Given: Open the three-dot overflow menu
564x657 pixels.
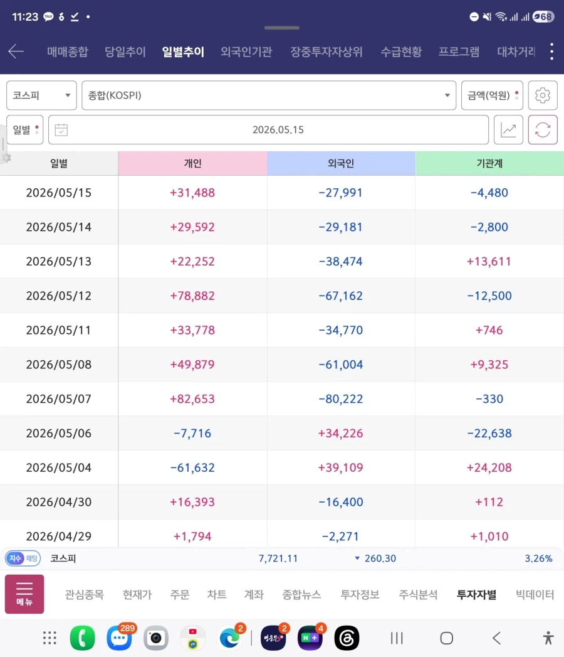Looking at the screenshot, I should tap(552, 51).
